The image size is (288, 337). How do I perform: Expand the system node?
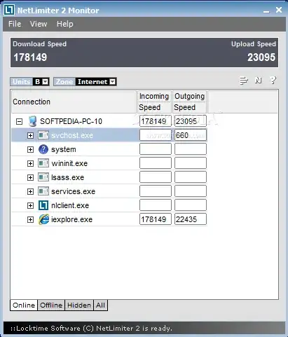(30, 149)
